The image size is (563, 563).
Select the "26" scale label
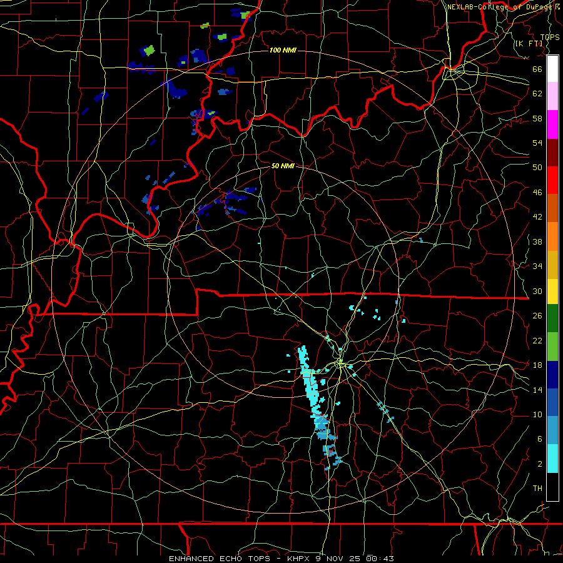point(537,316)
